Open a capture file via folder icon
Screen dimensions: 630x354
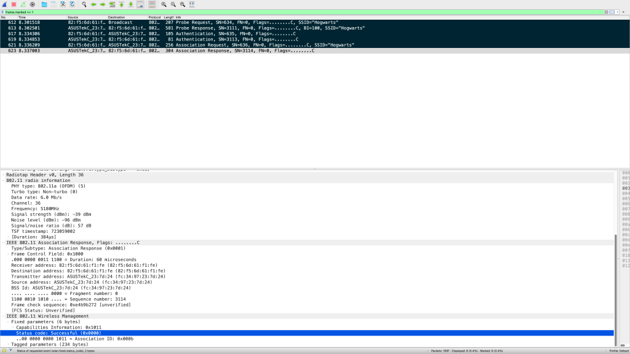tap(44, 4)
